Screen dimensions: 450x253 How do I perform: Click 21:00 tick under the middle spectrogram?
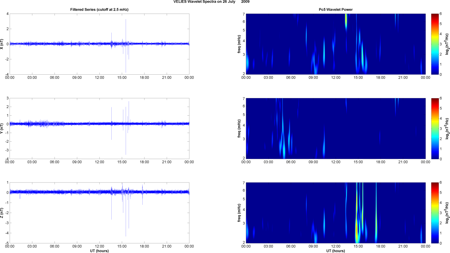click(x=403, y=162)
